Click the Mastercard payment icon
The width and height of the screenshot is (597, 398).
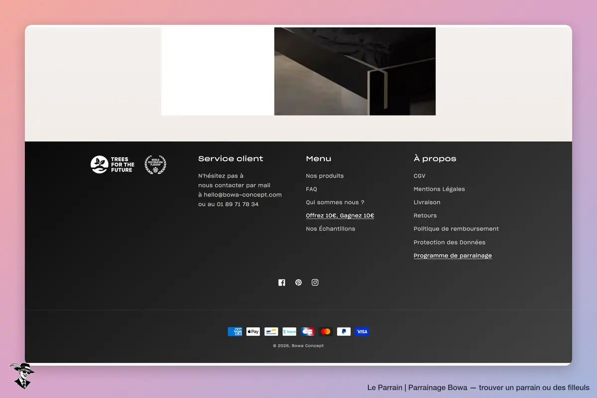click(326, 332)
